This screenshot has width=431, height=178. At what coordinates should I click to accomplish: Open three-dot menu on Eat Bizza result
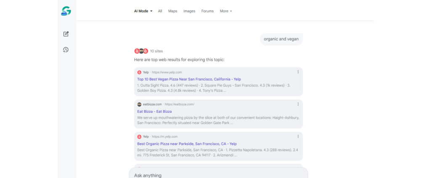(x=298, y=104)
